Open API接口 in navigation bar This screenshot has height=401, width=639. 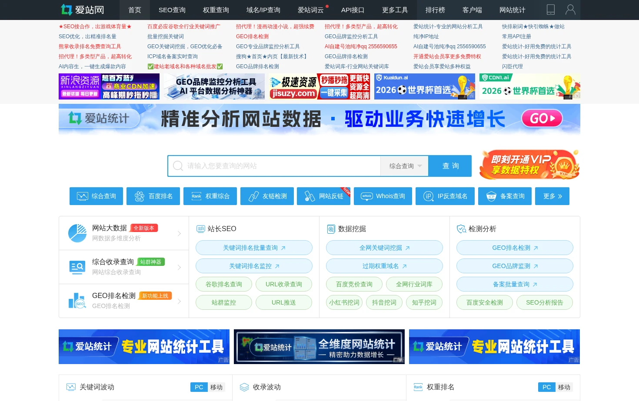pos(353,10)
